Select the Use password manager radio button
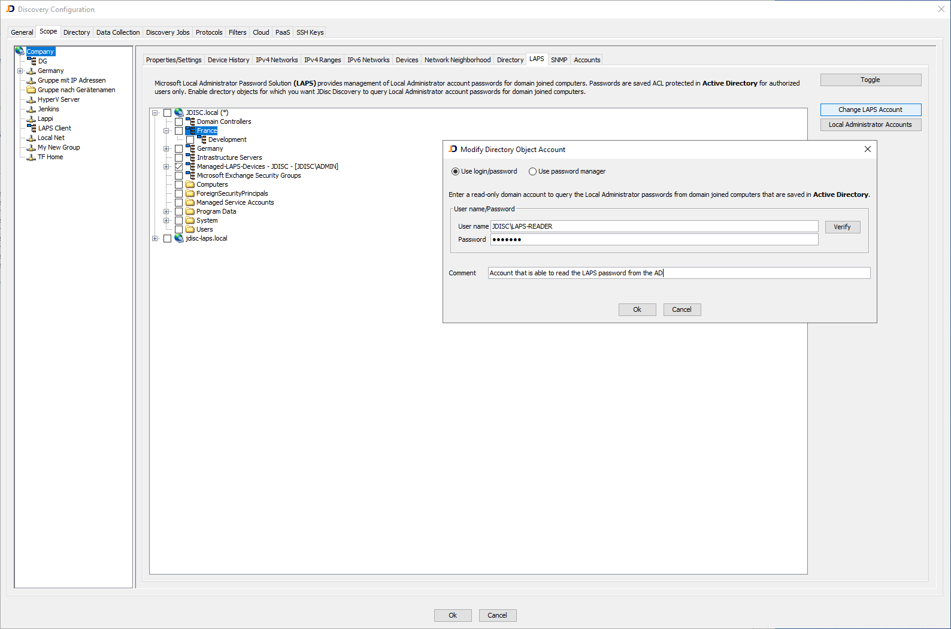 pos(532,172)
